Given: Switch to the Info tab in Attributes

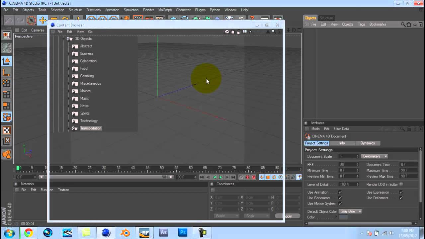Looking at the screenshot, I should click(342, 143).
